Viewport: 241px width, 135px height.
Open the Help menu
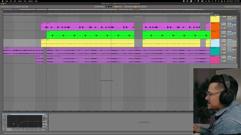click(x=36, y=1)
